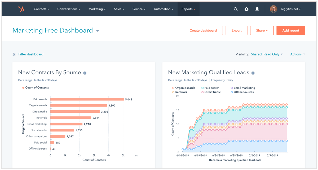Screen dimensions: 318x170
Task: Click the Filter dashboard sliders icon
Action: pos(14,54)
